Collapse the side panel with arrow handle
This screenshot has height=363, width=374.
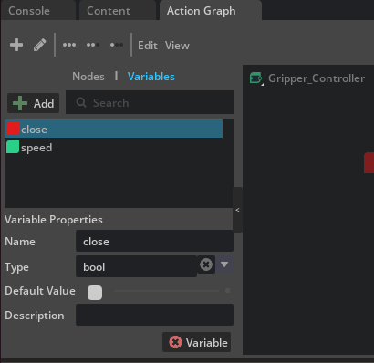coord(237,210)
